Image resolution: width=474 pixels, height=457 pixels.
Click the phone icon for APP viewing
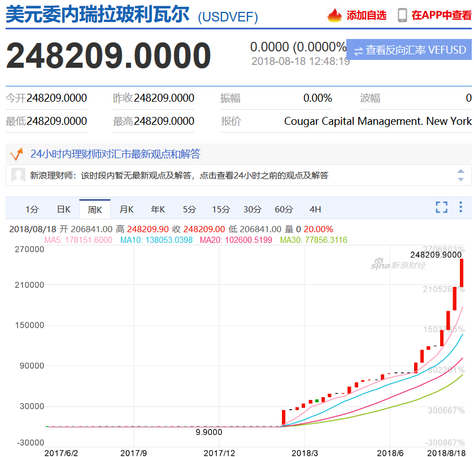[x=402, y=15]
